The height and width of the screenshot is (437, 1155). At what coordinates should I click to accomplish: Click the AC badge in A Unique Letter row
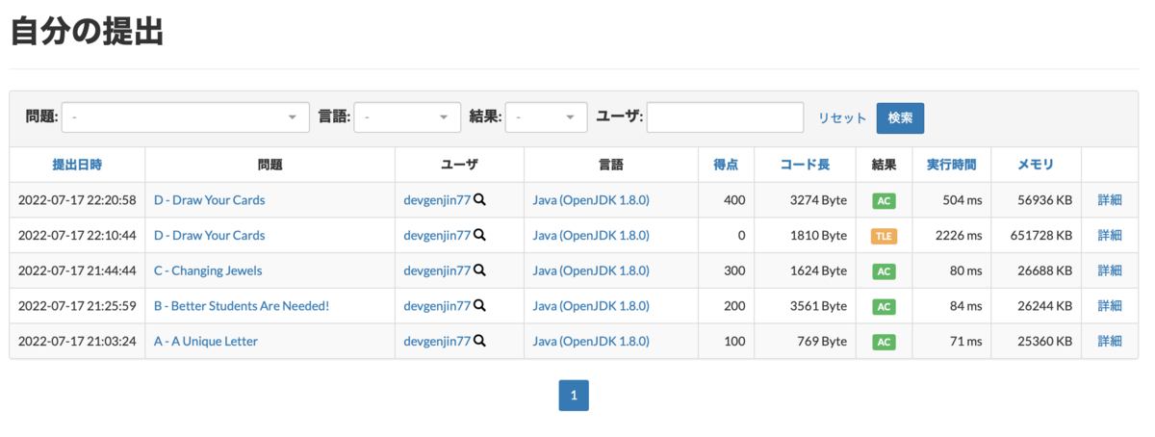884,342
